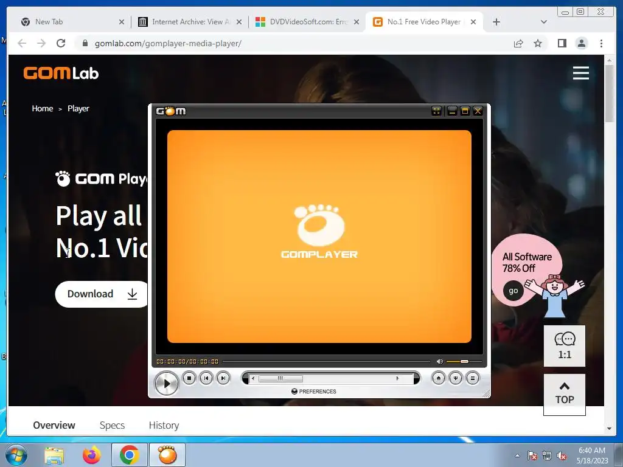623x467 pixels.
Task: Open PREFERENCES in GOM Player
Action: click(x=314, y=391)
